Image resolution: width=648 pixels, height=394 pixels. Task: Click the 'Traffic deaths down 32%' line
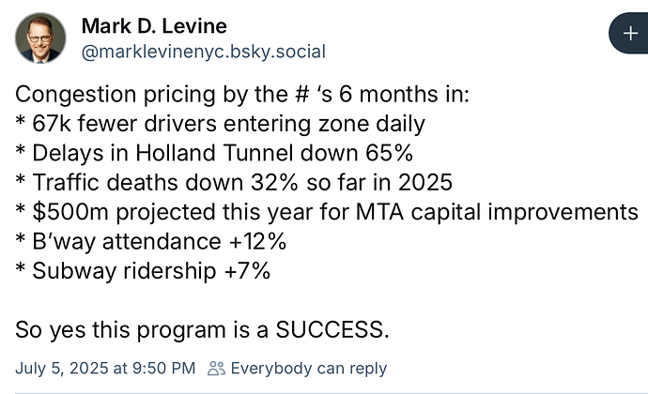pos(234,183)
